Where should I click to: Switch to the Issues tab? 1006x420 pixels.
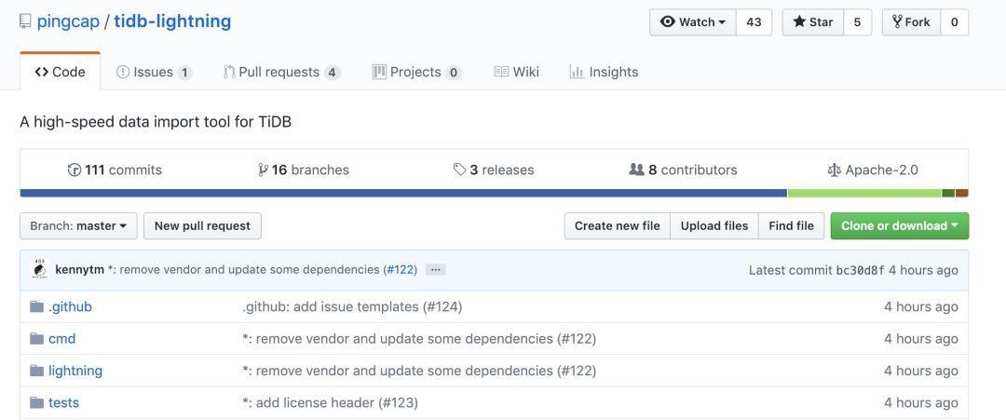pos(154,72)
